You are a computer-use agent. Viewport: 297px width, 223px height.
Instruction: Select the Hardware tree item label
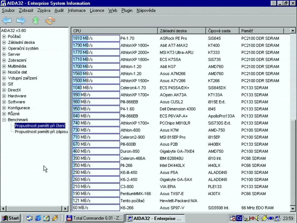[x=17, y=96]
